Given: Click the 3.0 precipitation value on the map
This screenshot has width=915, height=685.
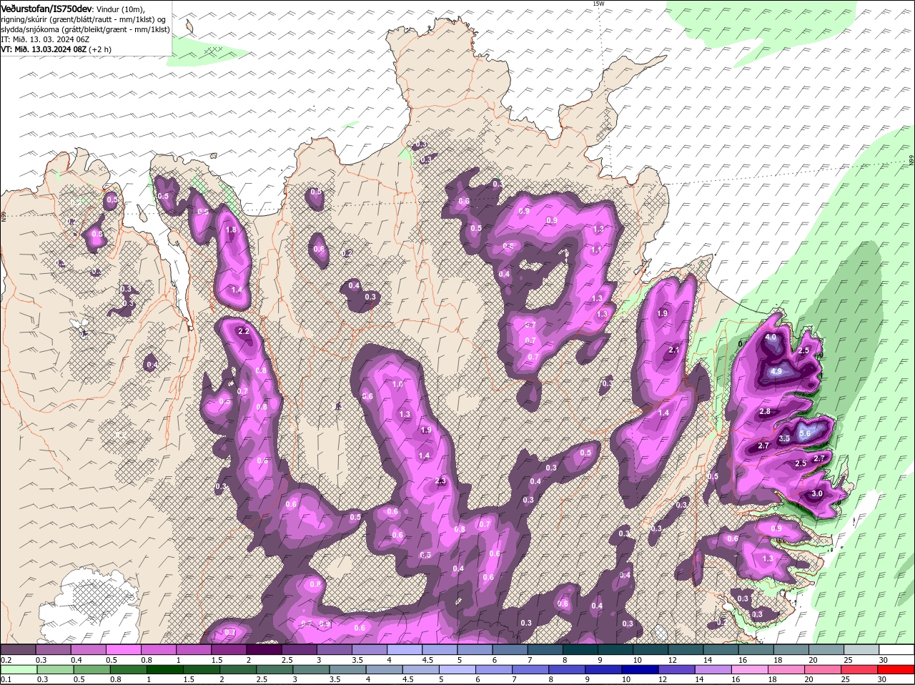Looking at the screenshot, I should pos(817,494).
